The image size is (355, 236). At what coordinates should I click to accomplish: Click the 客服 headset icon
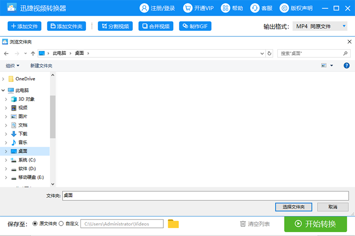[x=255, y=8]
